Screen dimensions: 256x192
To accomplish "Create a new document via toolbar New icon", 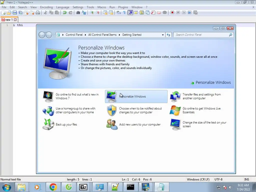I will point(3,12).
